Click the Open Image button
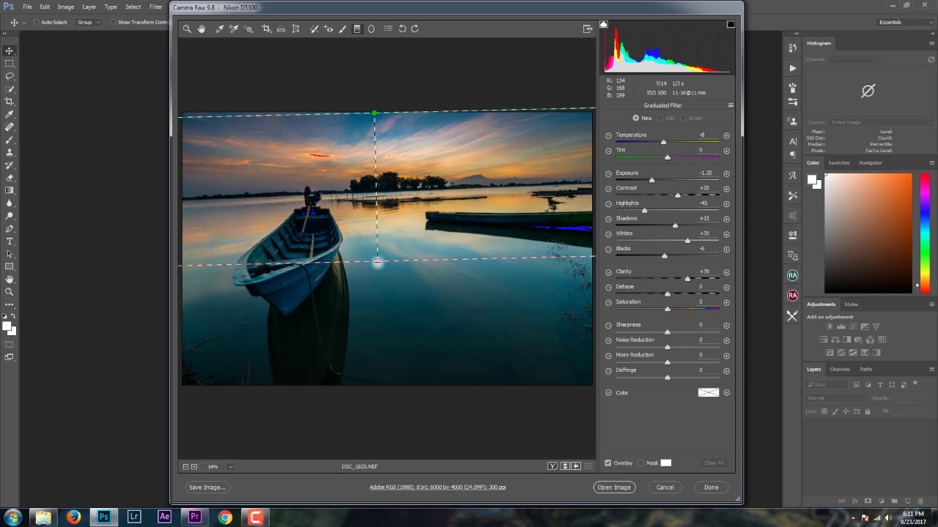Screen dimensions: 938x527 point(614,487)
